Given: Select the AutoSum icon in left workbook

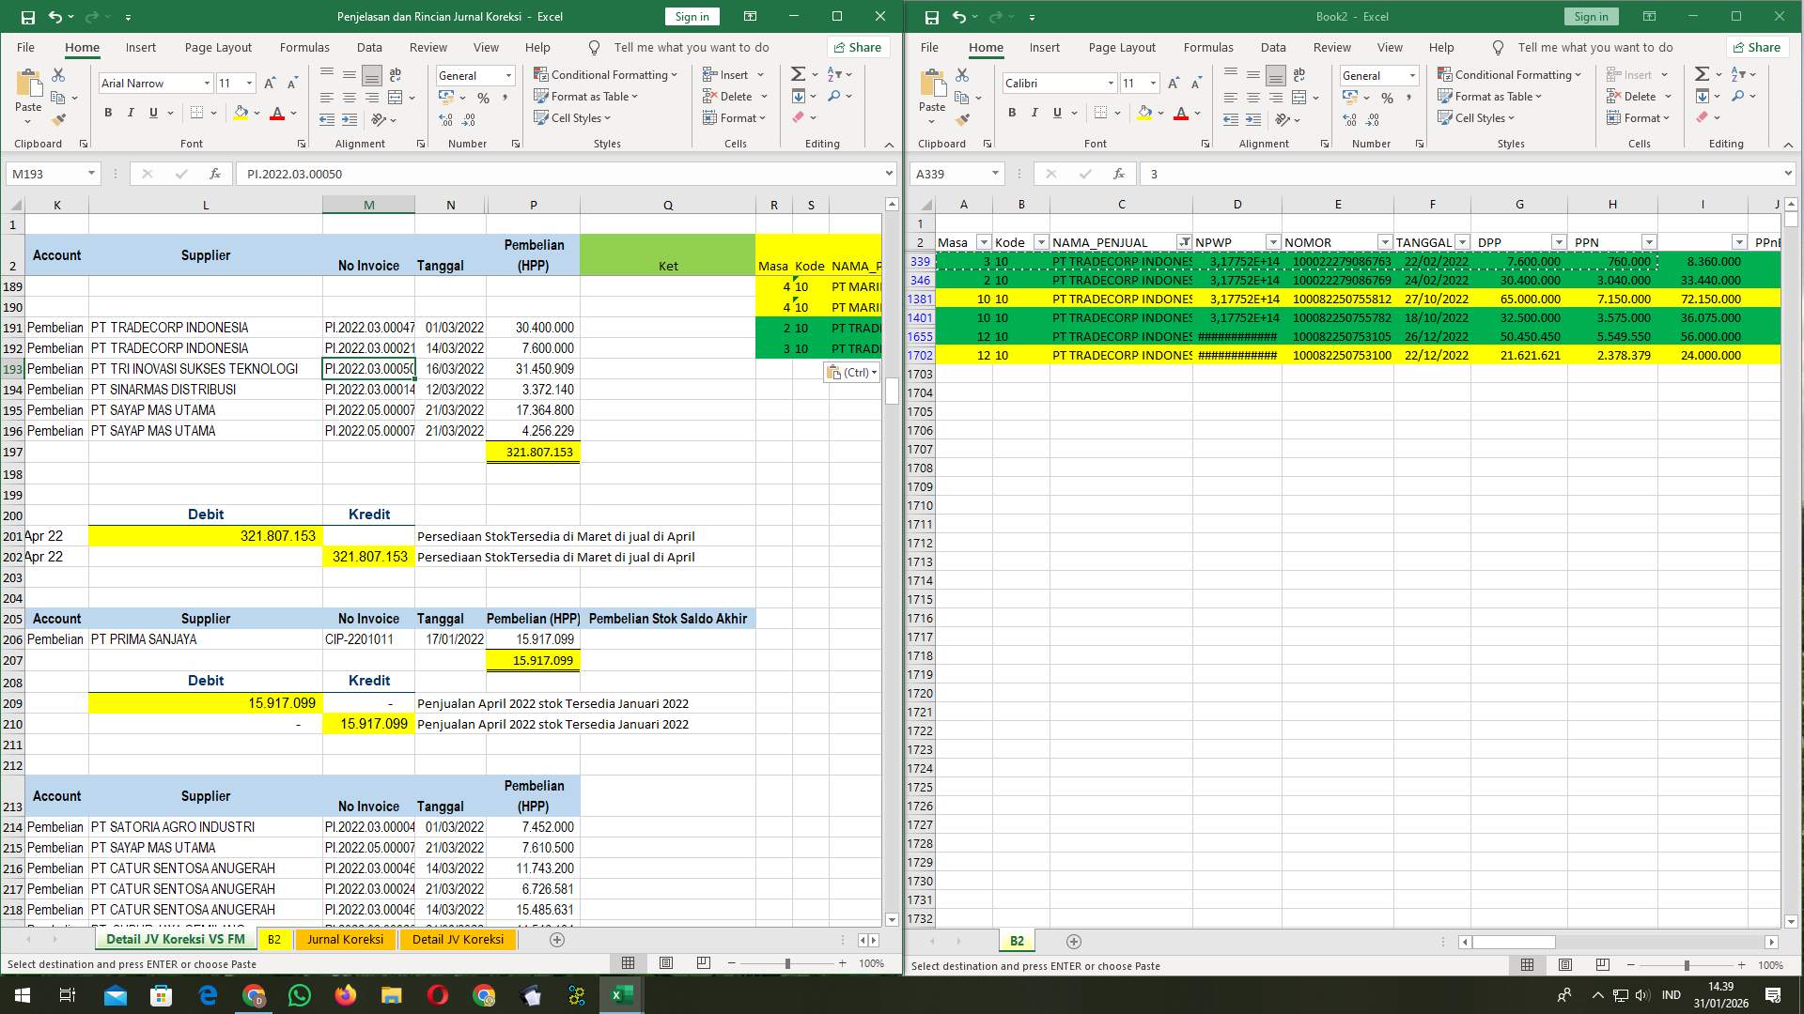Looking at the screenshot, I should (796, 72).
